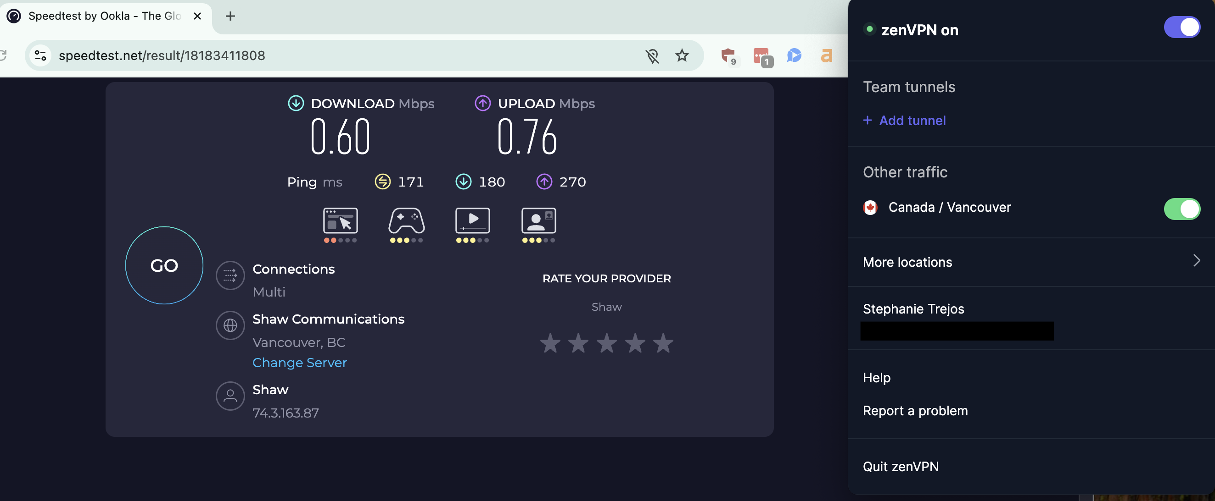The width and height of the screenshot is (1215, 501).
Task: Click the user profile icon beside Shaw
Action: tap(230, 396)
